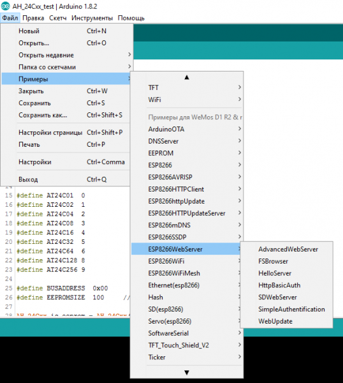The height and width of the screenshot is (383, 343).
Task: Expand the ArduinoOTA examples submenu
Action: coord(187,129)
